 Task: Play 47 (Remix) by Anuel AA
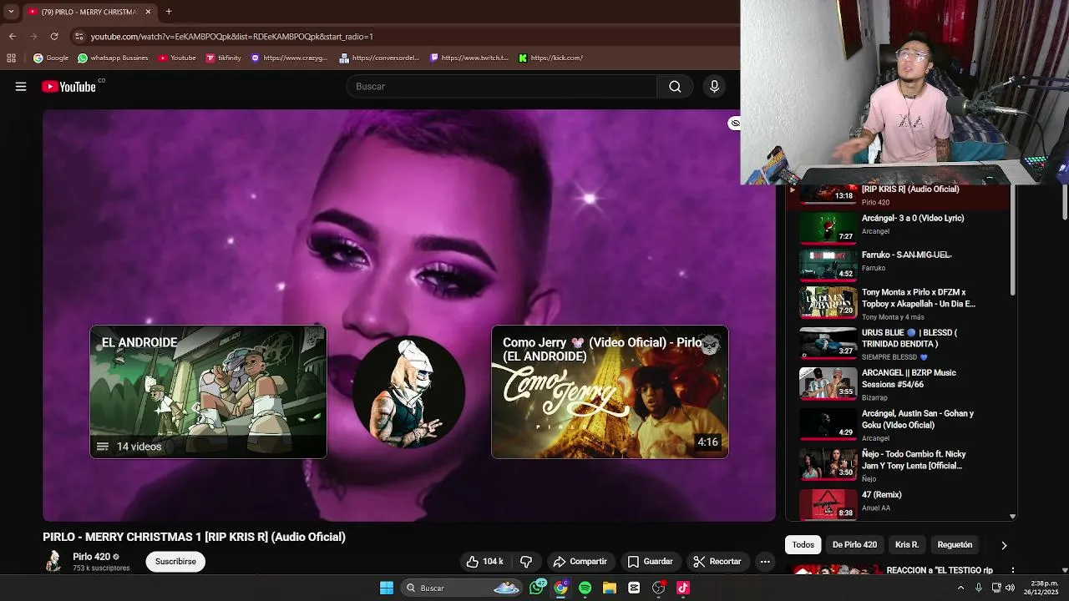(x=898, y=503)
